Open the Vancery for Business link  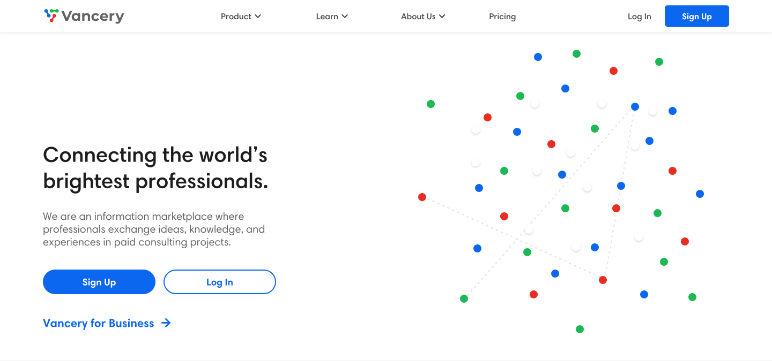99,323
